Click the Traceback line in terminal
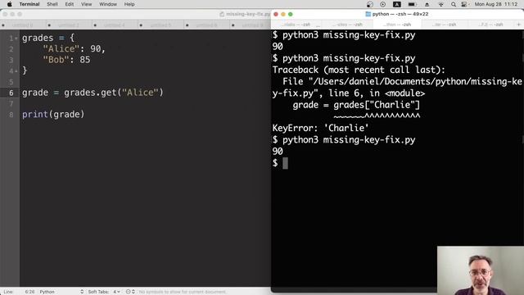The image size is (524, 295). pos(359,70)
